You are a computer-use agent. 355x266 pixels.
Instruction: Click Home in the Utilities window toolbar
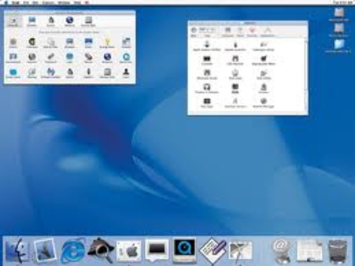click(x=240, y=32)
